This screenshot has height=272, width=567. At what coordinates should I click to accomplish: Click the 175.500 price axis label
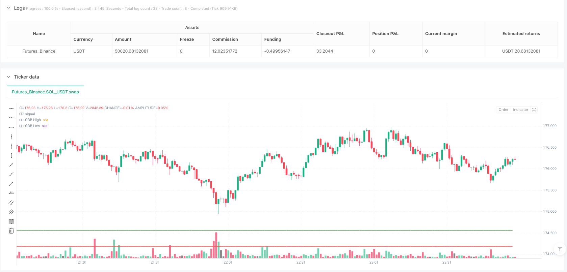point(550,190)
